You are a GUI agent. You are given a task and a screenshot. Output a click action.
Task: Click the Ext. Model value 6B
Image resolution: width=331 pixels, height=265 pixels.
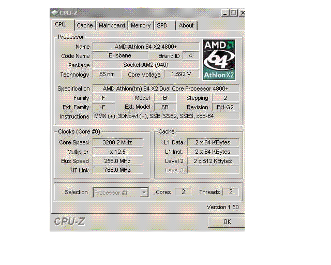(165, 107)
